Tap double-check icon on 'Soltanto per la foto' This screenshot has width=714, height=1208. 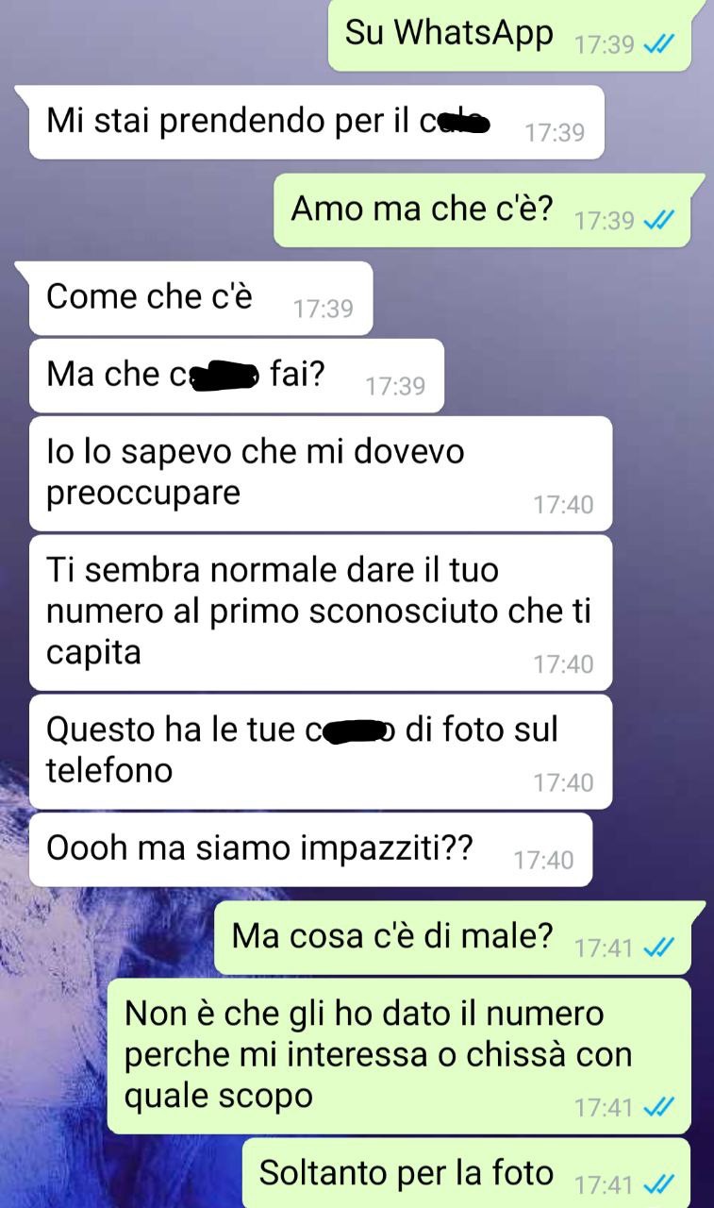[657, 1183]
